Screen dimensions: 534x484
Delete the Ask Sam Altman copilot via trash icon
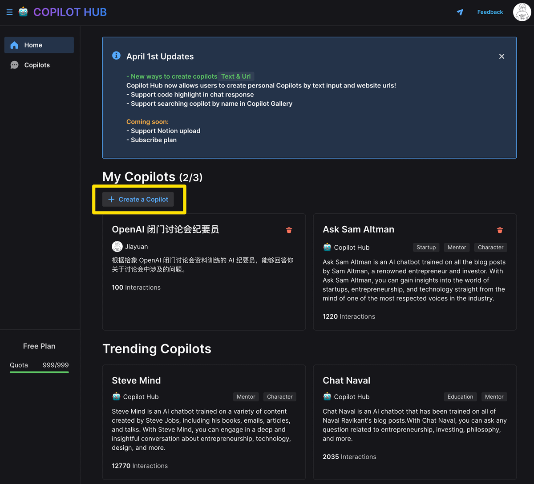click(500, 230)
